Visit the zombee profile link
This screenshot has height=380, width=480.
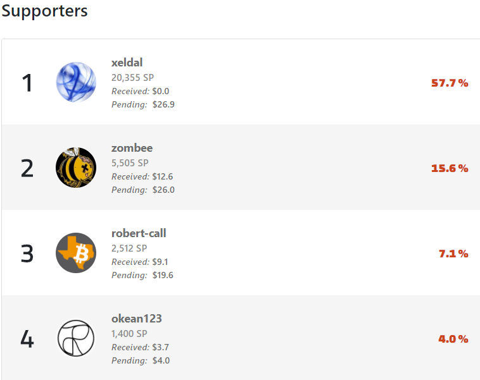click(132, 148)
